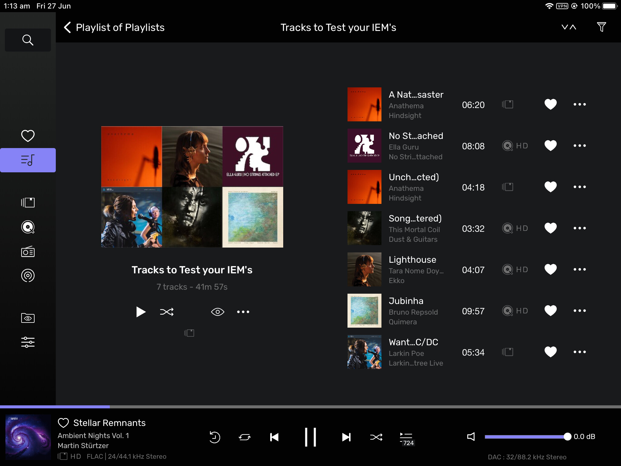The image size is (621, 466).
Task: Click Qobuz HD badge on Song...tered)
Action: tap(515, 228)
